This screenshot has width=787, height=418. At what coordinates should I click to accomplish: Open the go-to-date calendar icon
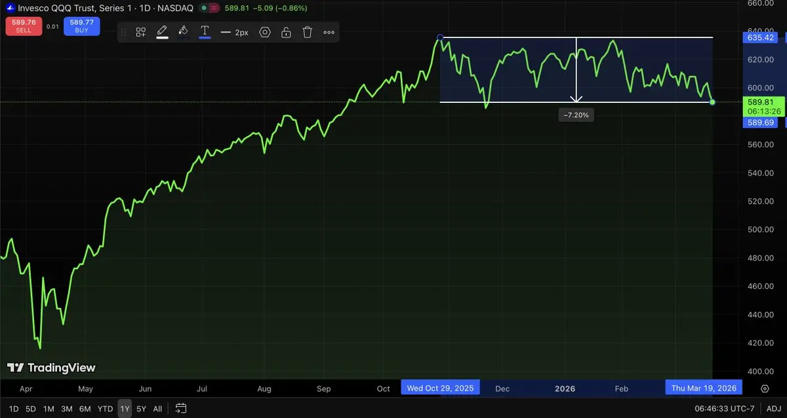[181, 409]
